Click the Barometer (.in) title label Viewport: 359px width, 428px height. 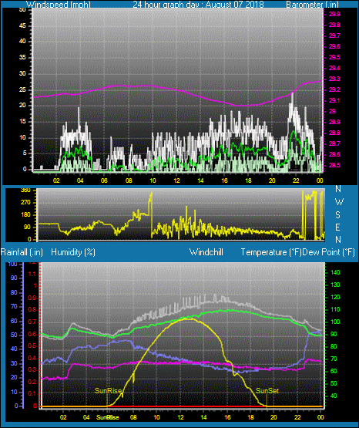coord(312,5)
